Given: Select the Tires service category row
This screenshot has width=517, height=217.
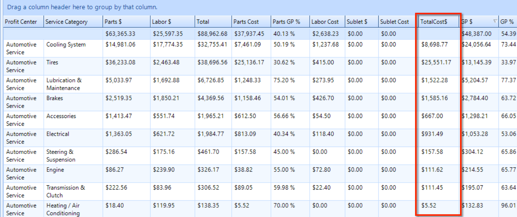Looking at the screenshot, I should point(258,66).
